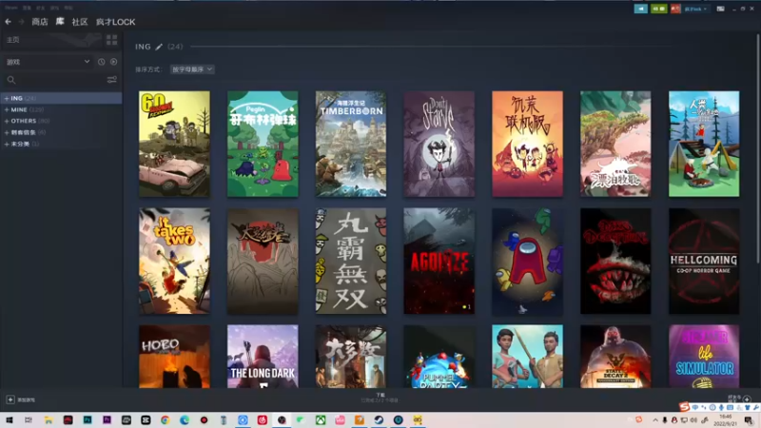Open NetEase Cloud Music from the taskbar

pyautogui.click(x=263, y=419)
